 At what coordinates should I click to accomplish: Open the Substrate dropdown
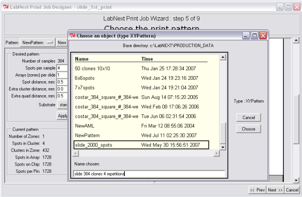63,105
